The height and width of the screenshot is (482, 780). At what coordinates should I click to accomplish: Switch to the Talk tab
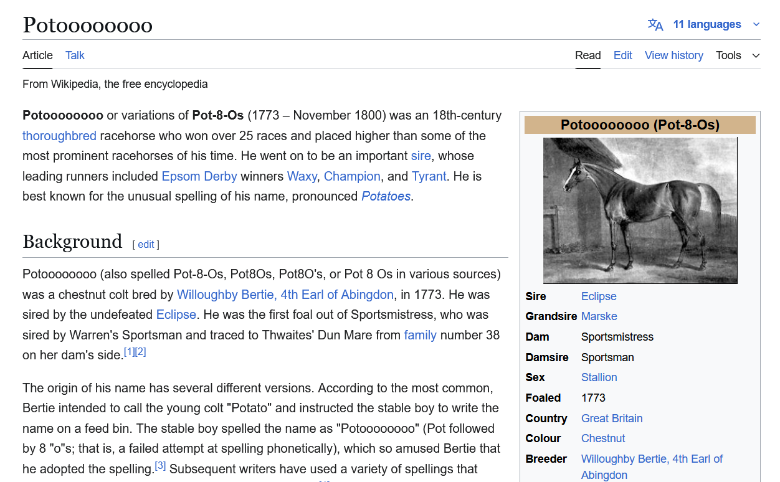coord(75,55)
